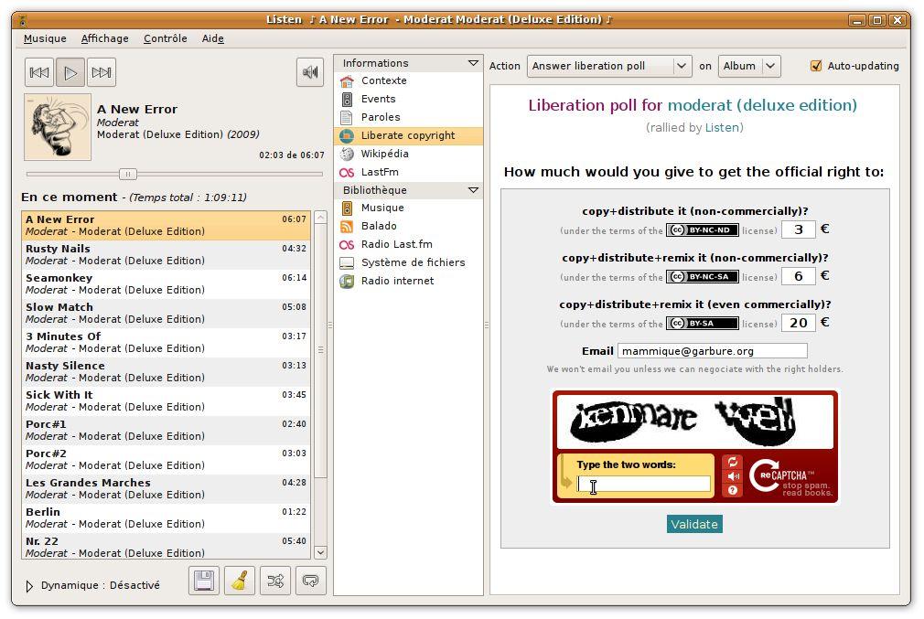Expand the Dynamique : Désactivé section

29,585
